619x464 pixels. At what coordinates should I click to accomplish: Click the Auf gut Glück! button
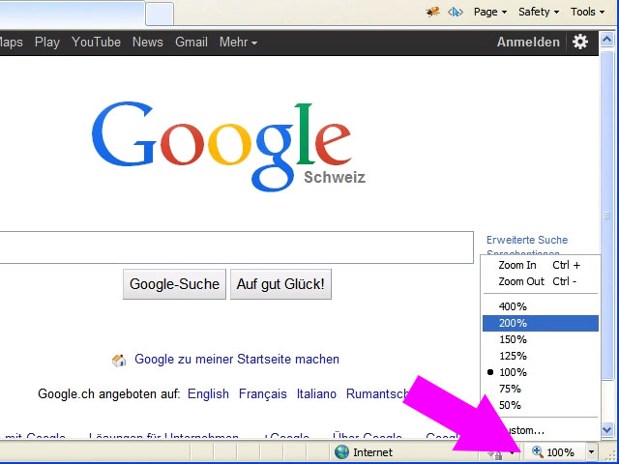tap(280, 284)
